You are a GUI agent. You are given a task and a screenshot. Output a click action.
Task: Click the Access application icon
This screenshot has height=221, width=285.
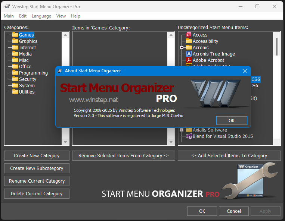[x=189, y=35]
